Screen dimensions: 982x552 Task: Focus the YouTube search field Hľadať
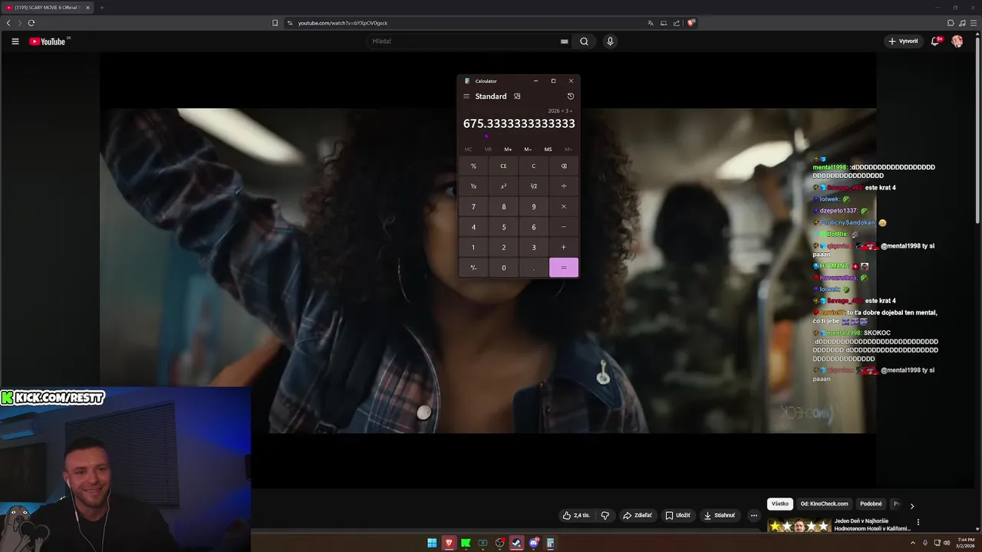[464, 41]
